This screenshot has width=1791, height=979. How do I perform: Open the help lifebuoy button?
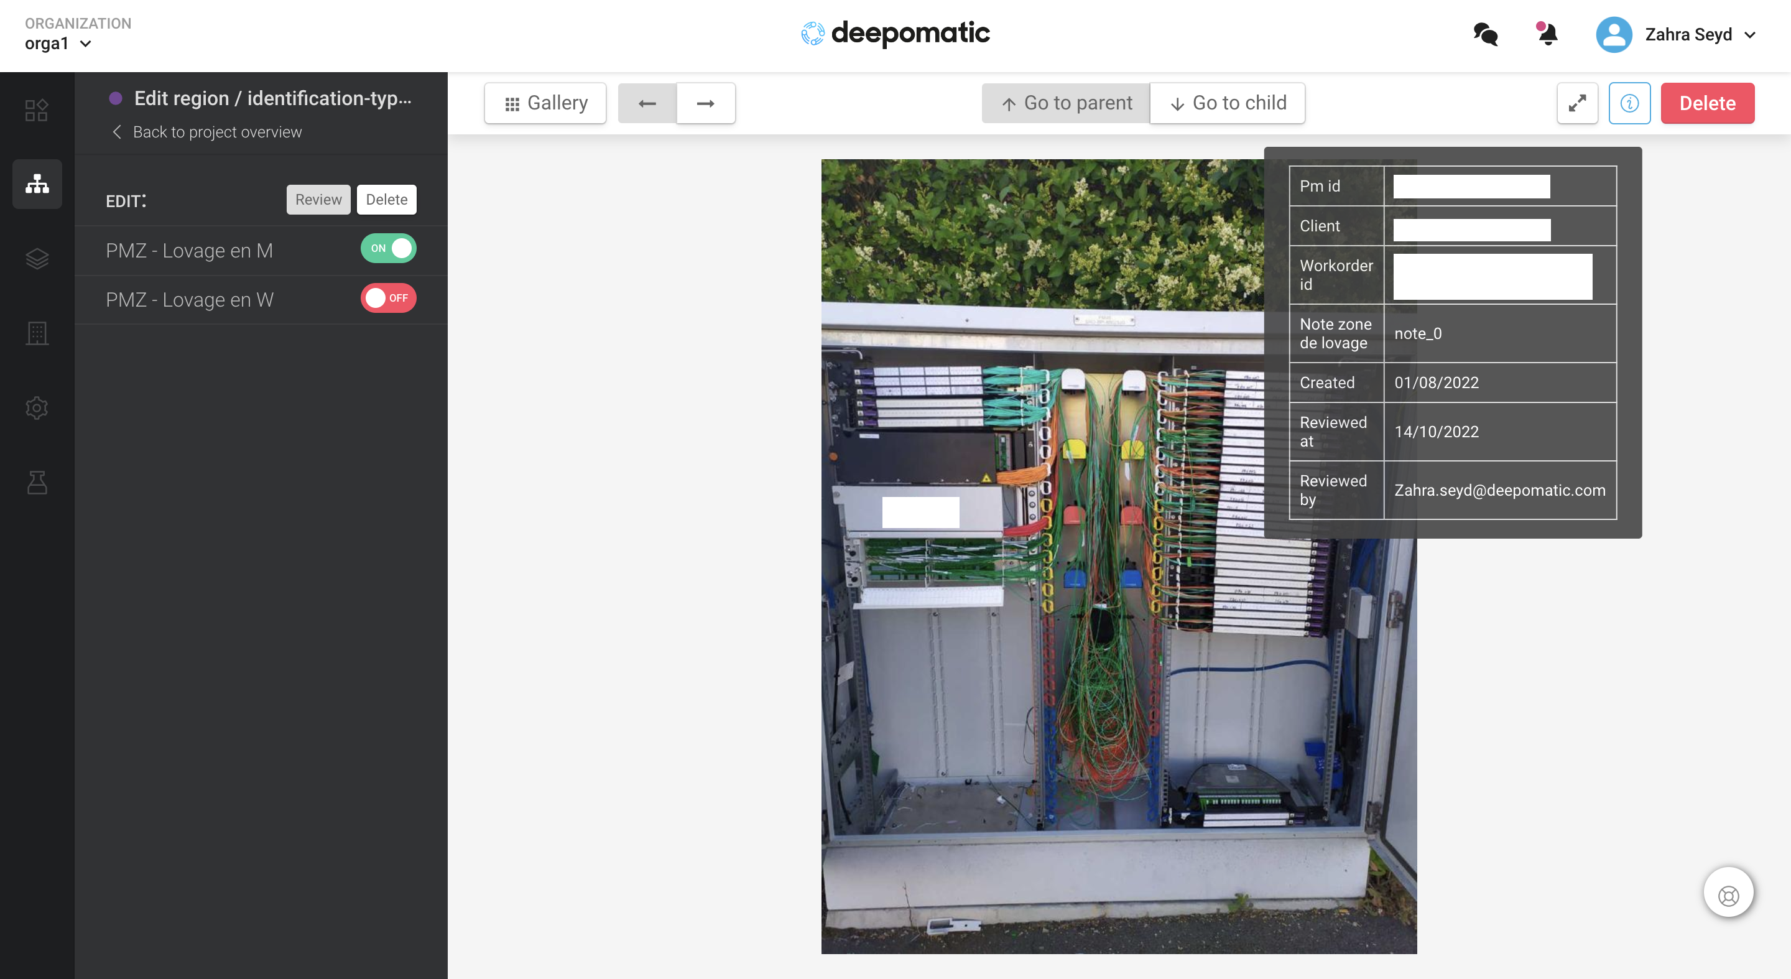click(x=1728, y=896)
